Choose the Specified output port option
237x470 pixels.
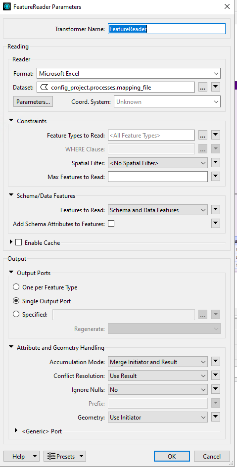(16, 315)
